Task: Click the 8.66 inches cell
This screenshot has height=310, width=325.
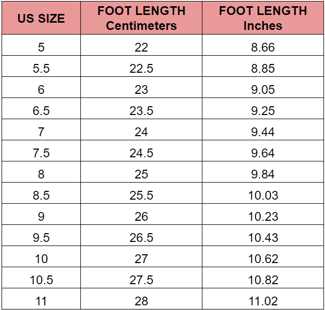Action: pyautogui.click(x=263, y=45)
